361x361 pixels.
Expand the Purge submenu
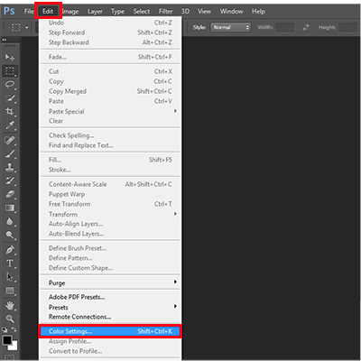(110, 282)
